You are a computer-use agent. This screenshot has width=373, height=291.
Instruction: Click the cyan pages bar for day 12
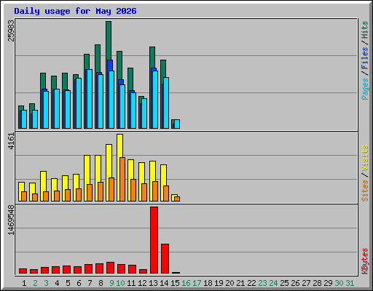coord(144,113)
